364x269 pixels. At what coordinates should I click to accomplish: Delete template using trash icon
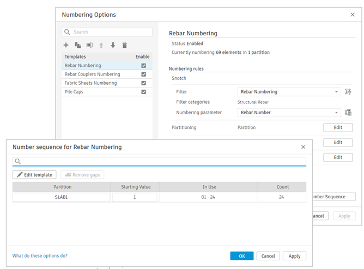pos(124,45)
